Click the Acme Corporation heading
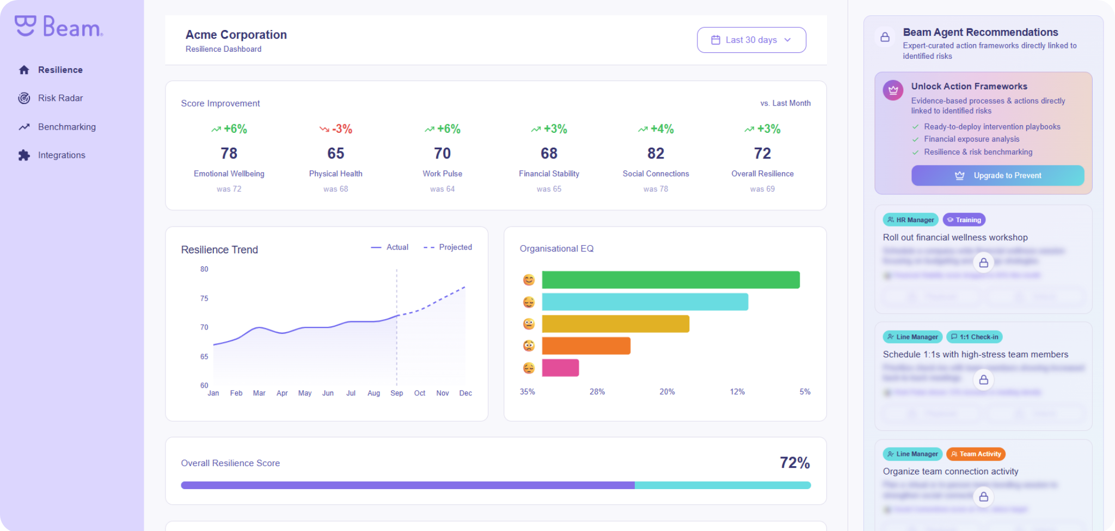 236,35
